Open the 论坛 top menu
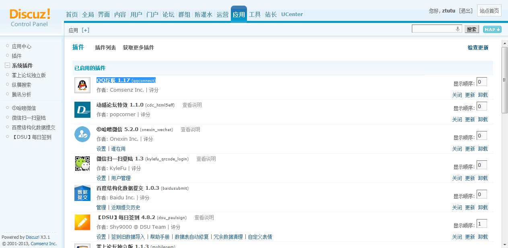 point(169,14)
